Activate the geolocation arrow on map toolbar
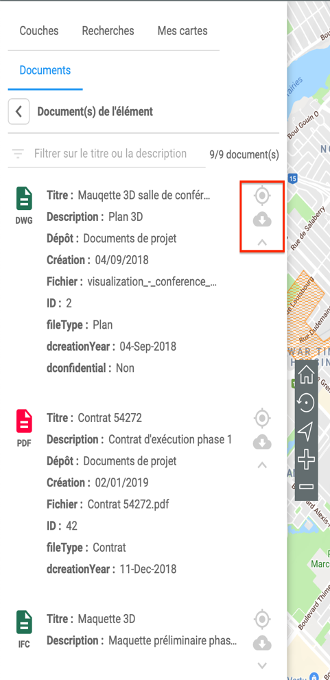Screen dimensions: 330x680 307,431
